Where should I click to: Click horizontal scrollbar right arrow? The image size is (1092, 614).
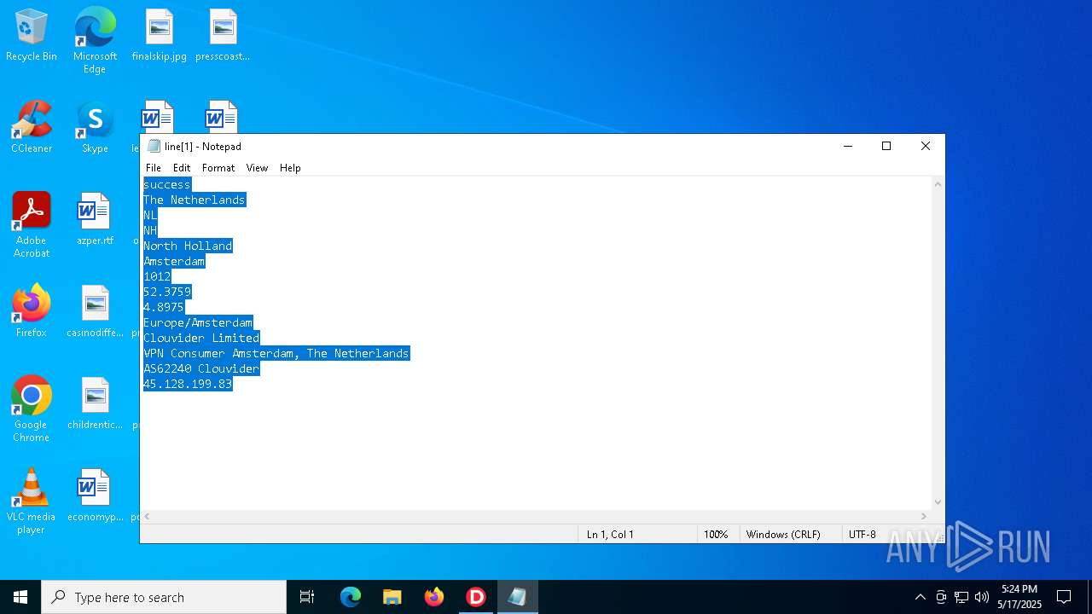coord(924,516)
